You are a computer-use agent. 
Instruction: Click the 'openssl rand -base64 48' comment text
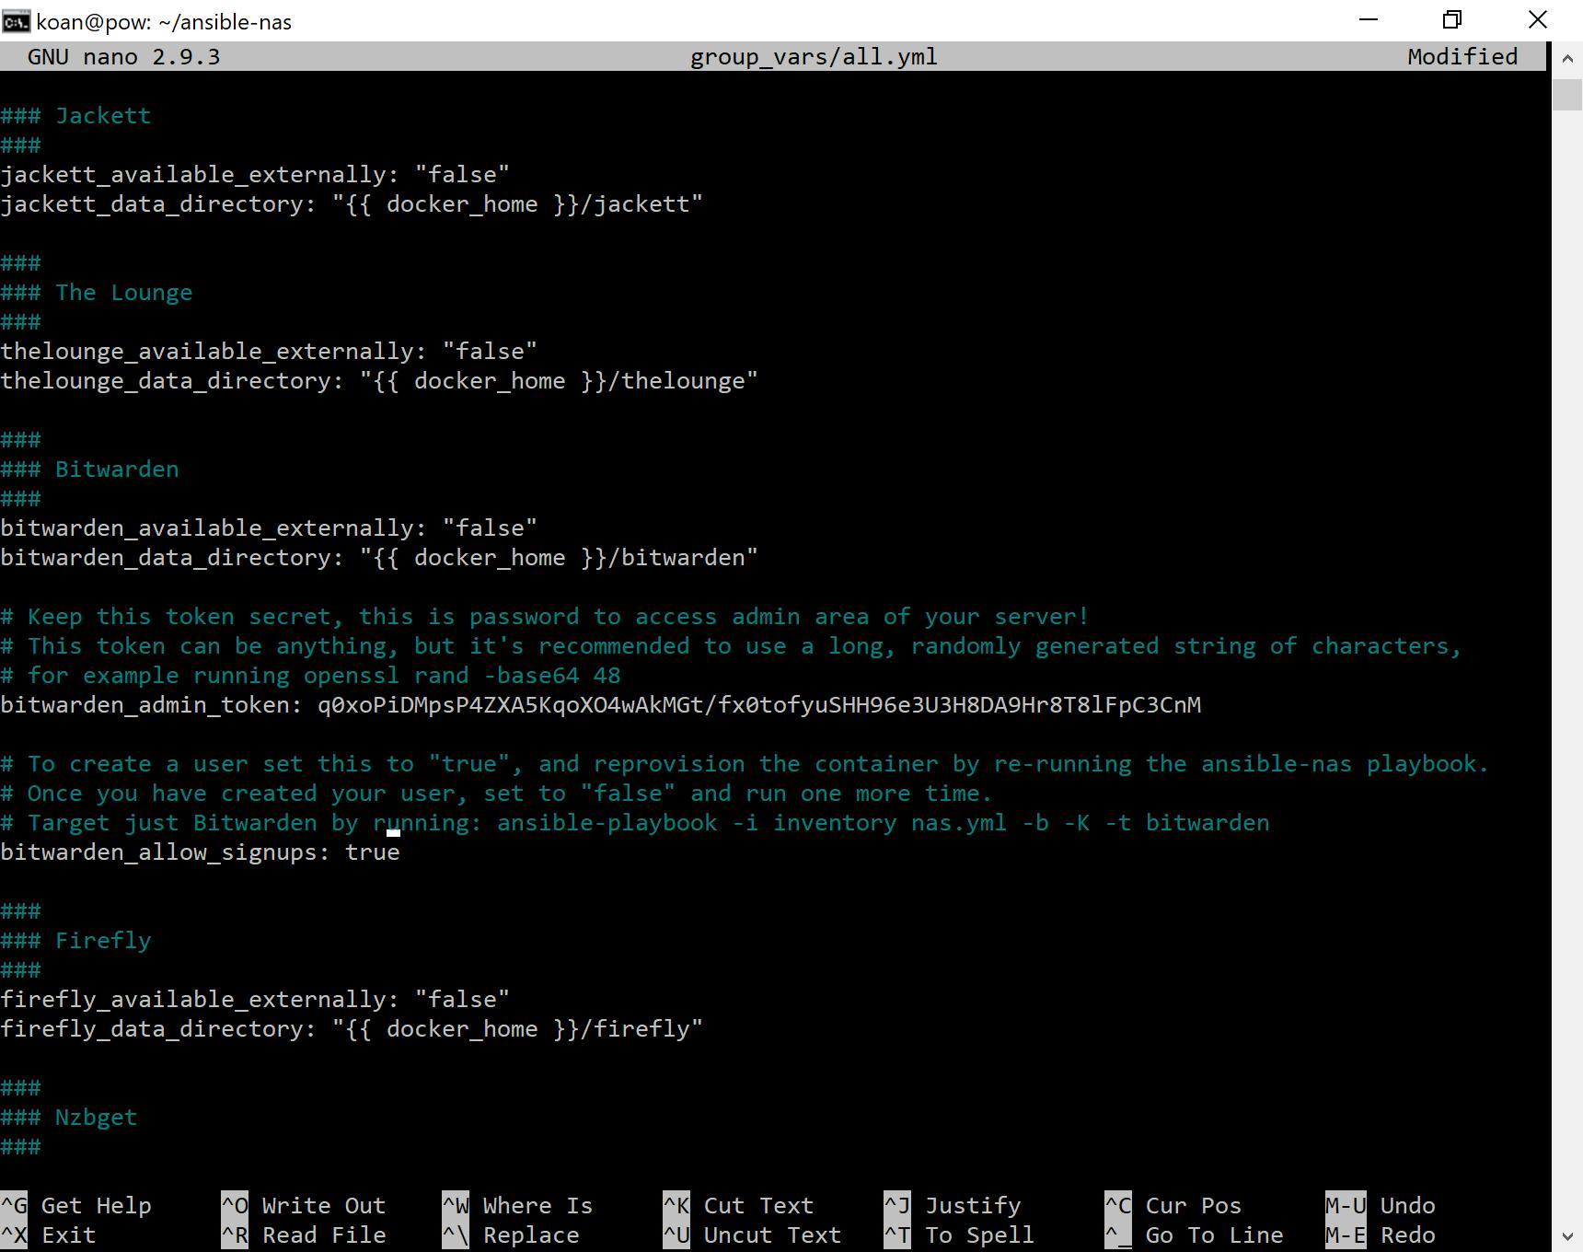462,676
